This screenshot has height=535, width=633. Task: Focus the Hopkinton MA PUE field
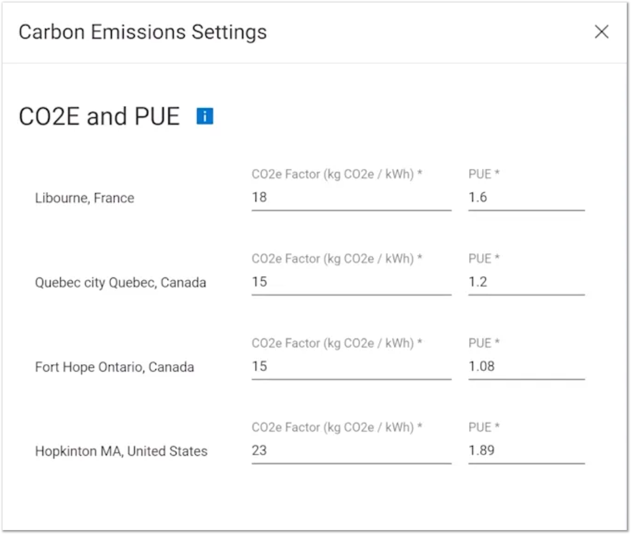tap(528, 451)
